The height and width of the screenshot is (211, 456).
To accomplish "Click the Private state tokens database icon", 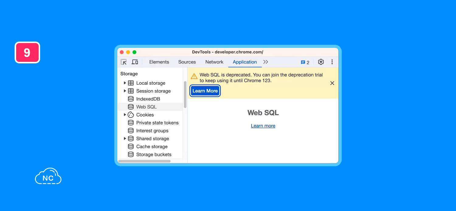I will coord(131,123).
